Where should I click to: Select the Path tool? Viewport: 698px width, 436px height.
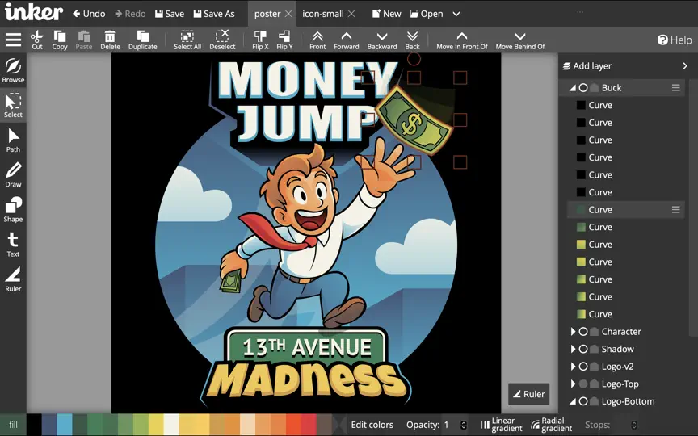[13, 140]
